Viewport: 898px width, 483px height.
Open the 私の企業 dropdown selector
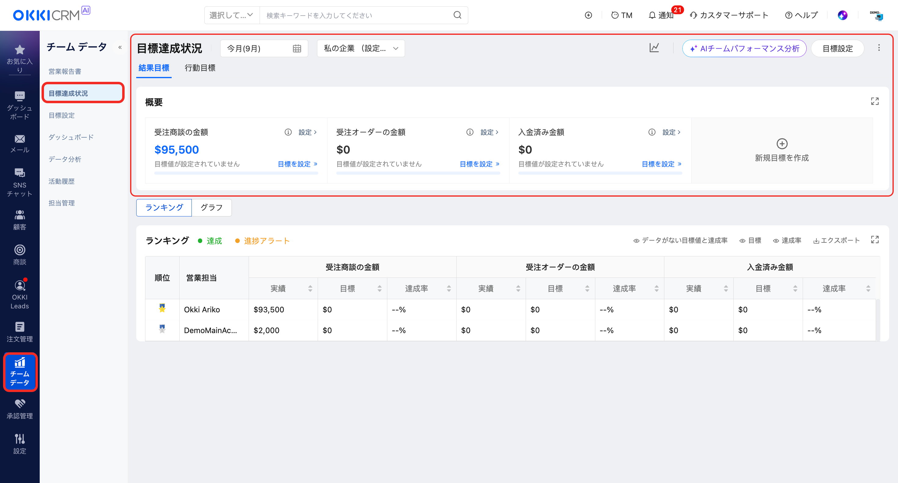point(360,49)
